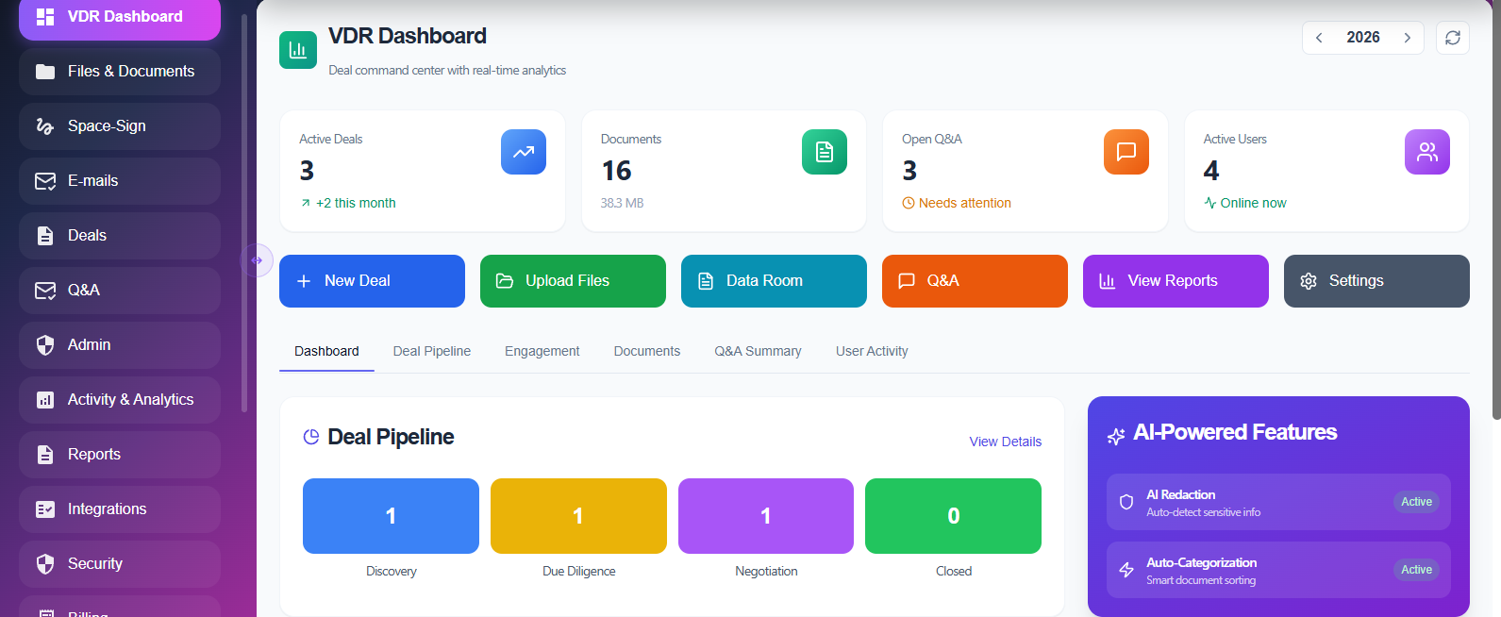Viewport: 1501px width, 617px height.
Task: Click the Reports document icon in the sidebar
Action: click(x=45, y=455)
